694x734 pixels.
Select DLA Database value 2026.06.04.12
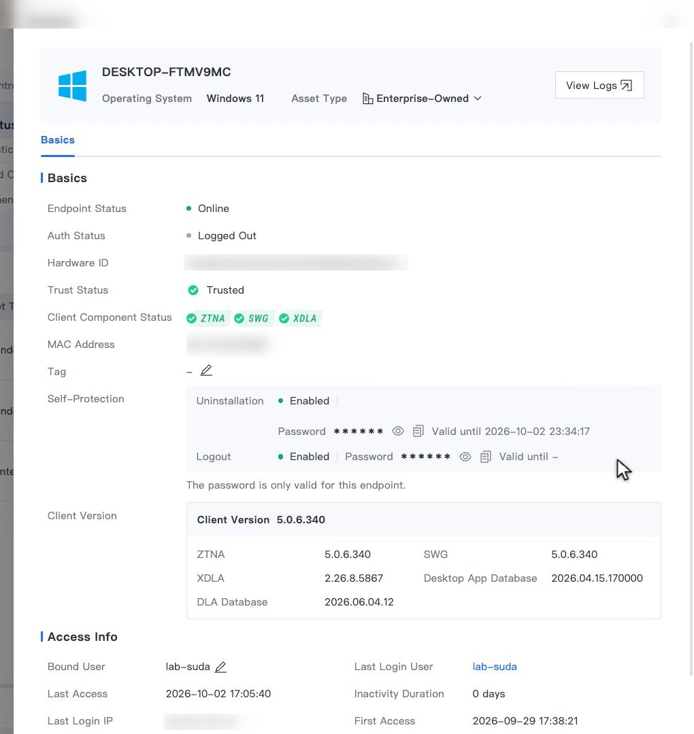click(x=359, y=602)
